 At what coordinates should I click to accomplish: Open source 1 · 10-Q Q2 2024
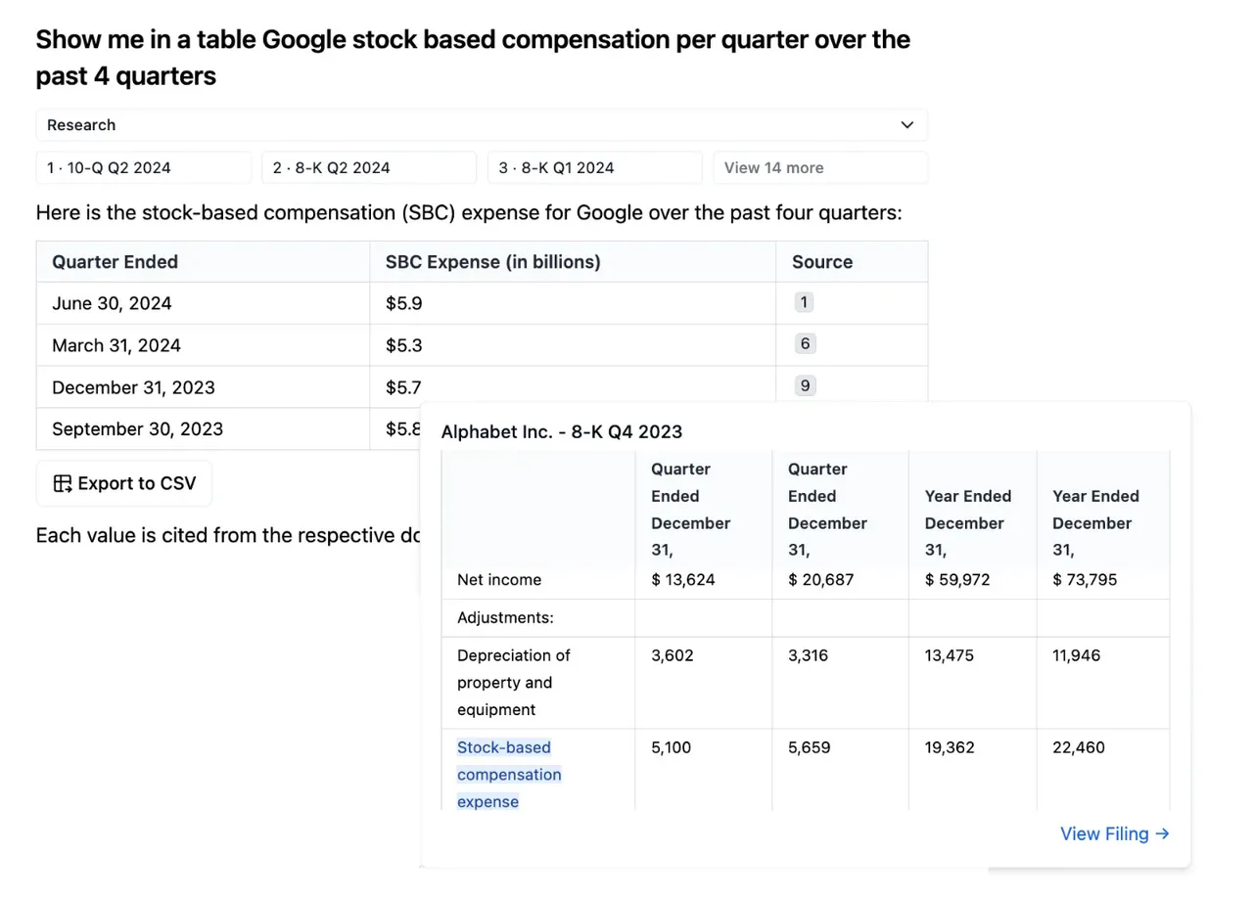tap(144, 167)
